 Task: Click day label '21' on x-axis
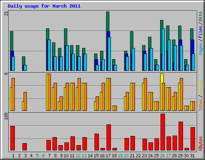pos(132,156)
